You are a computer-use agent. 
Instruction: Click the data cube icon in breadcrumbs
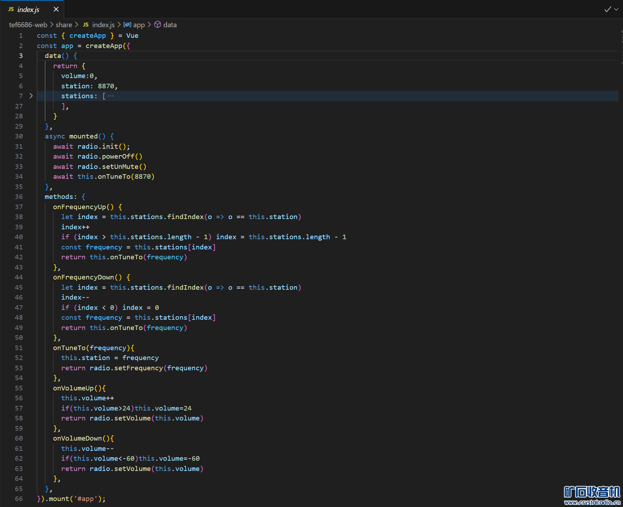click(x=158, y=25)
